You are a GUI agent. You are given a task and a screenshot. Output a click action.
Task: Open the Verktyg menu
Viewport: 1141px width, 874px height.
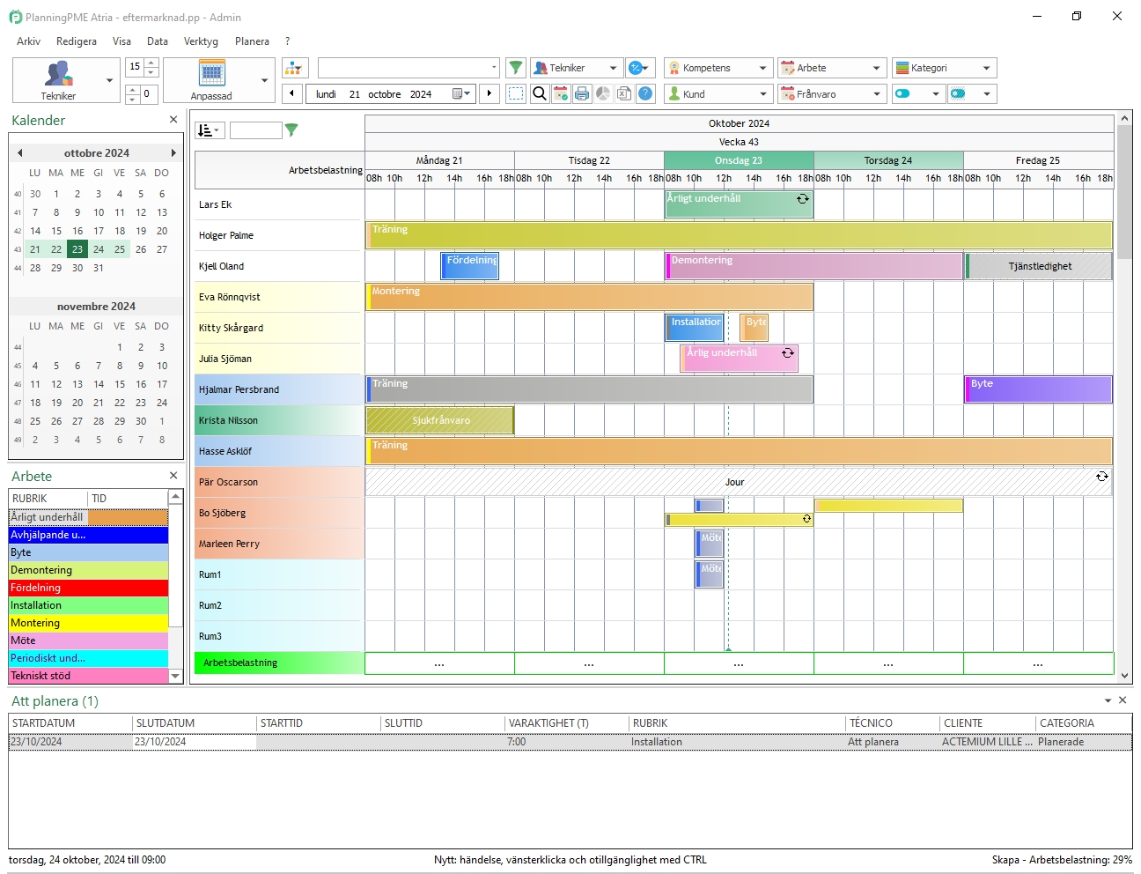[201, 41]
